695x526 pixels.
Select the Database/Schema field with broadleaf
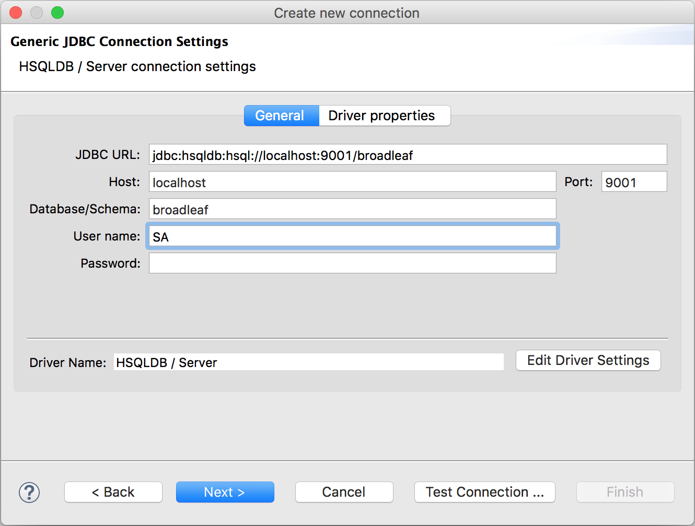click(352, 209)
